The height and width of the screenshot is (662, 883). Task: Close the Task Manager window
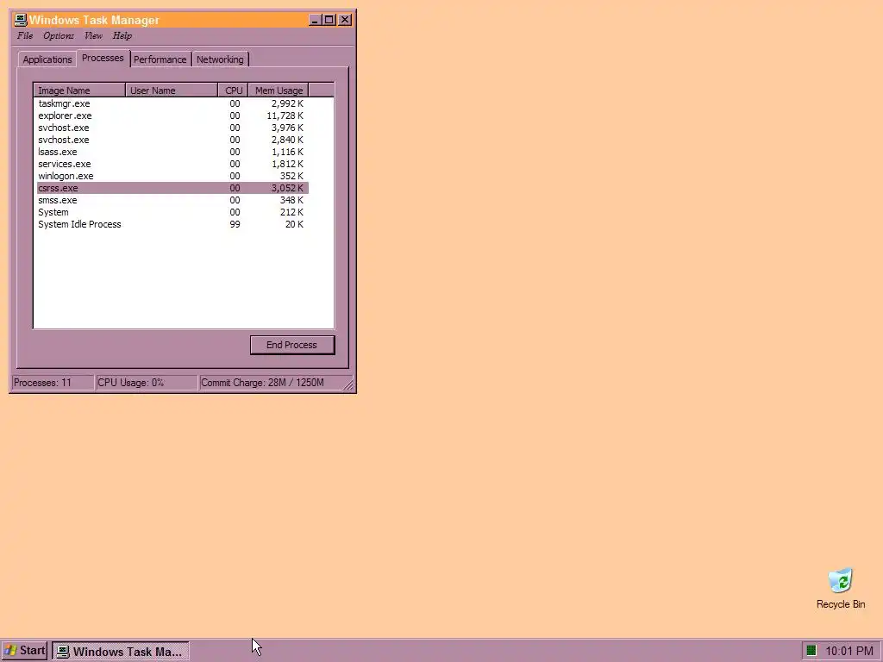coord(345,20)
